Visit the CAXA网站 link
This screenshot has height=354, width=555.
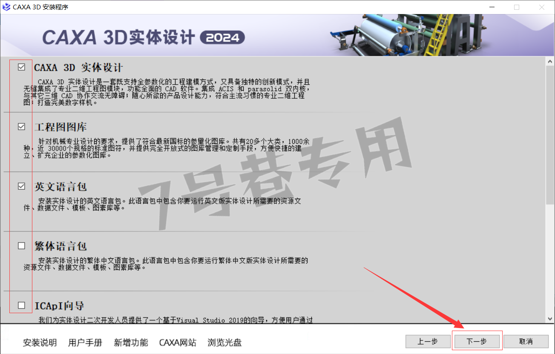tap(178, 343)
